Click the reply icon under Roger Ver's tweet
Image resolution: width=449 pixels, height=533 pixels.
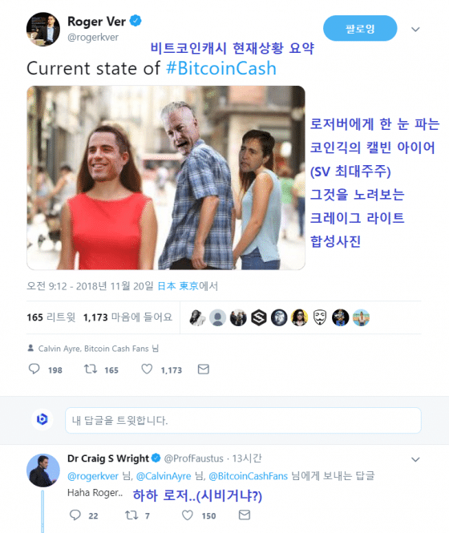click(x=34, y=369)
